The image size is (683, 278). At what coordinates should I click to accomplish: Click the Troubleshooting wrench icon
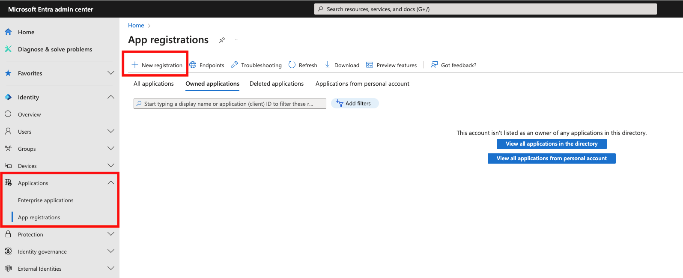click(x=234, y=65)
